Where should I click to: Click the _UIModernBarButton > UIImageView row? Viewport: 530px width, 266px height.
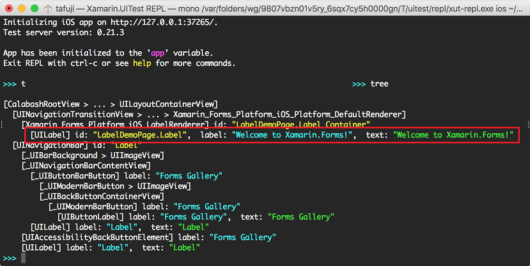click(115, 186)
